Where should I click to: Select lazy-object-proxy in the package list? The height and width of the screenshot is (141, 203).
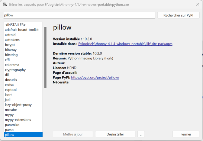23,105
